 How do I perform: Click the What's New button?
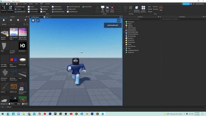point(186,4)
